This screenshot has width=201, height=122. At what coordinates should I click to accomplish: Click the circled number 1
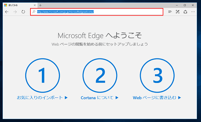point(42,76)
